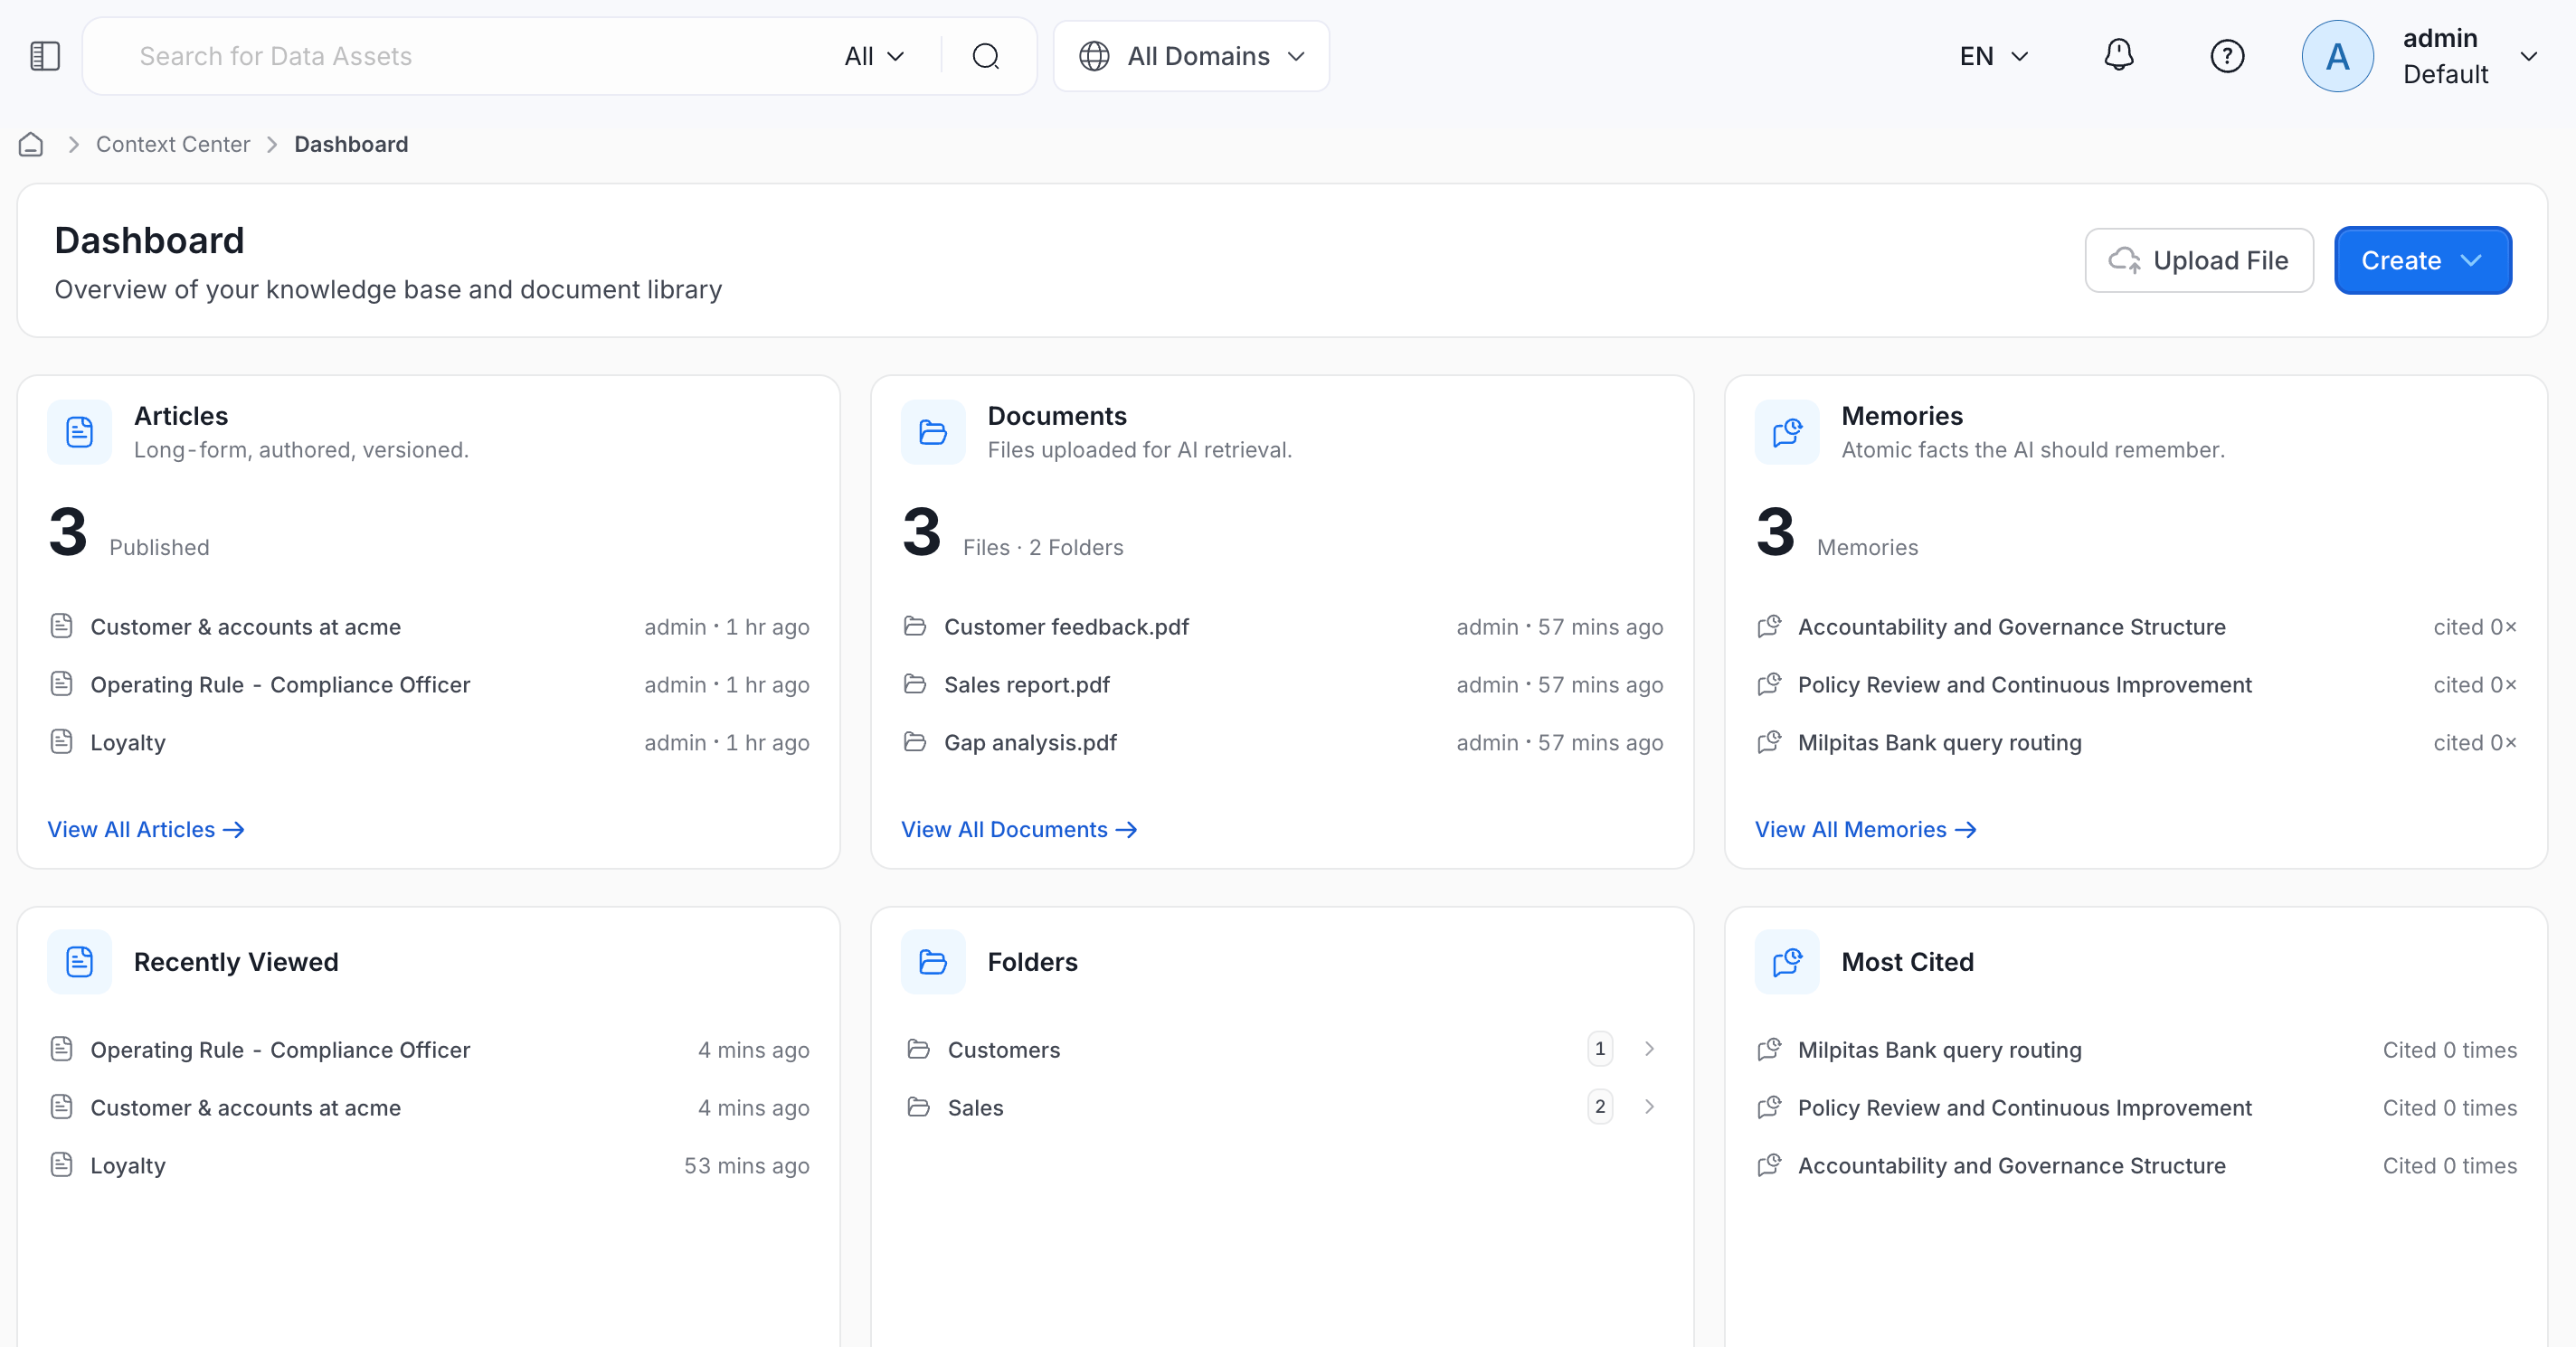Image resolution: width=2576 pixels, height=1347 pixels.
Task: Click the Memories card icon
Action: (1787, 433)
